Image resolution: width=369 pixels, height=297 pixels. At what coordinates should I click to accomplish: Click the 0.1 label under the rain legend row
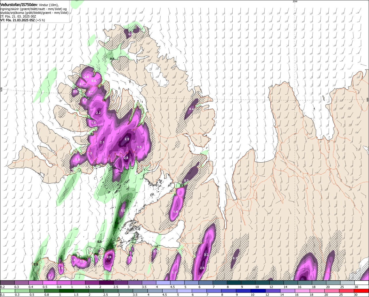2,295
